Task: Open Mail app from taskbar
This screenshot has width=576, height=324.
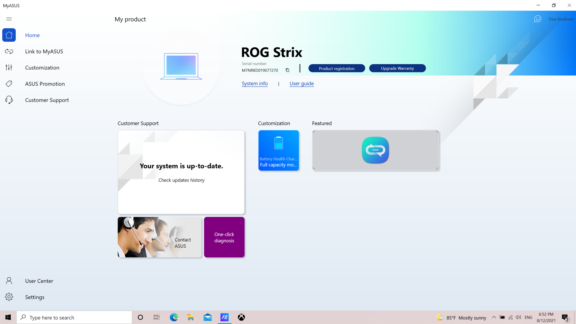Action: point(208,317)
